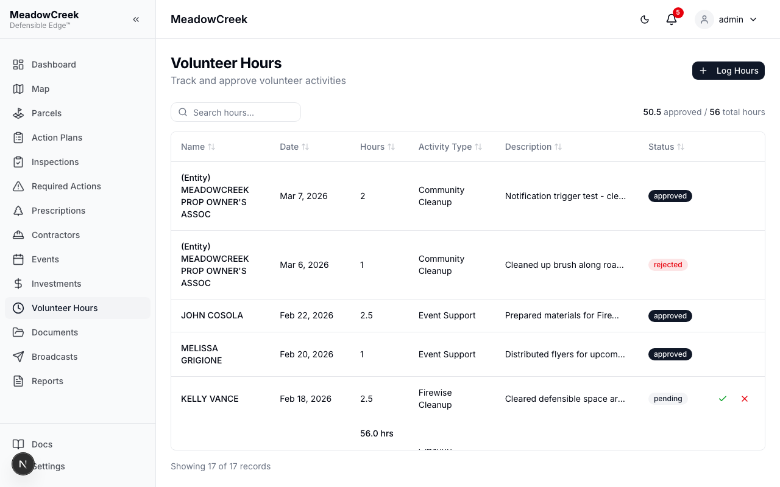Click the Required Actions warning triangle icon
The width and height of the screenshot is (780, 487).
click(x=18, y=186)
